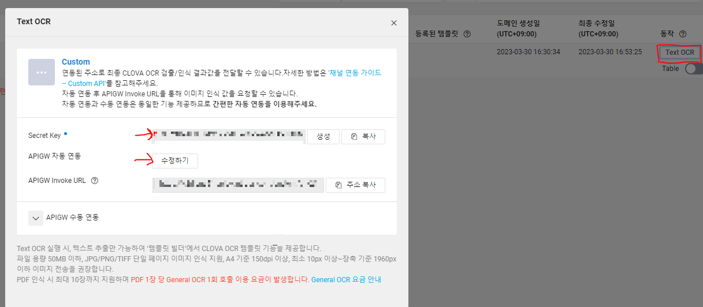Click the Secret Key value field

point(228,136)
